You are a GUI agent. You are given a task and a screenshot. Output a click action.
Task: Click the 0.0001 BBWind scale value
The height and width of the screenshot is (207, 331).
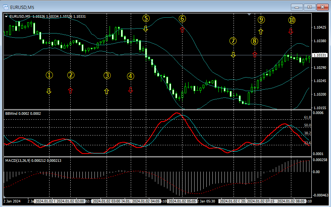point(318,154)
